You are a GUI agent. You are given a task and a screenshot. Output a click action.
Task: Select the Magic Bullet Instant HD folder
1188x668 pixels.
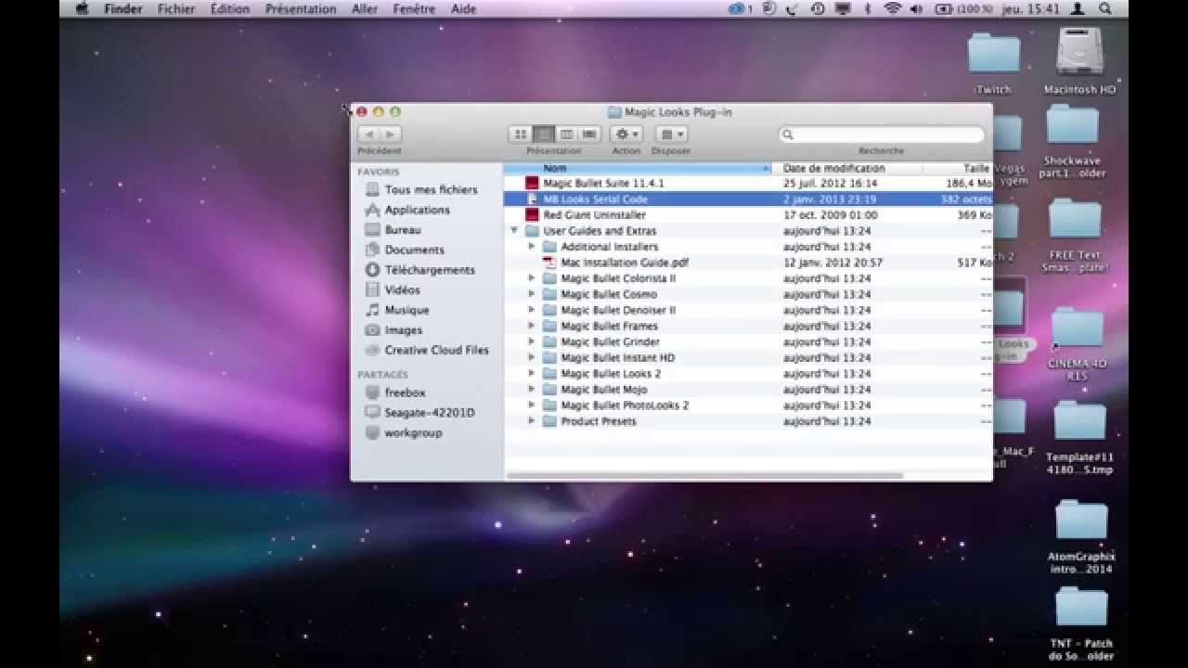748,357
